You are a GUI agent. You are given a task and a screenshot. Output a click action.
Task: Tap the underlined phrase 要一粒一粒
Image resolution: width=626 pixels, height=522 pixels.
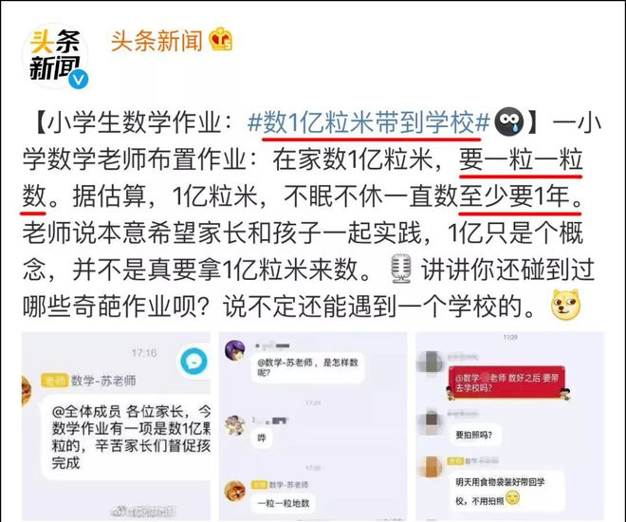[520, 159]
